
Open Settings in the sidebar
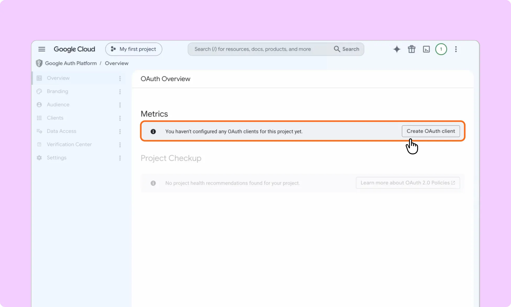pyautogui.click(x=79, y=158)
